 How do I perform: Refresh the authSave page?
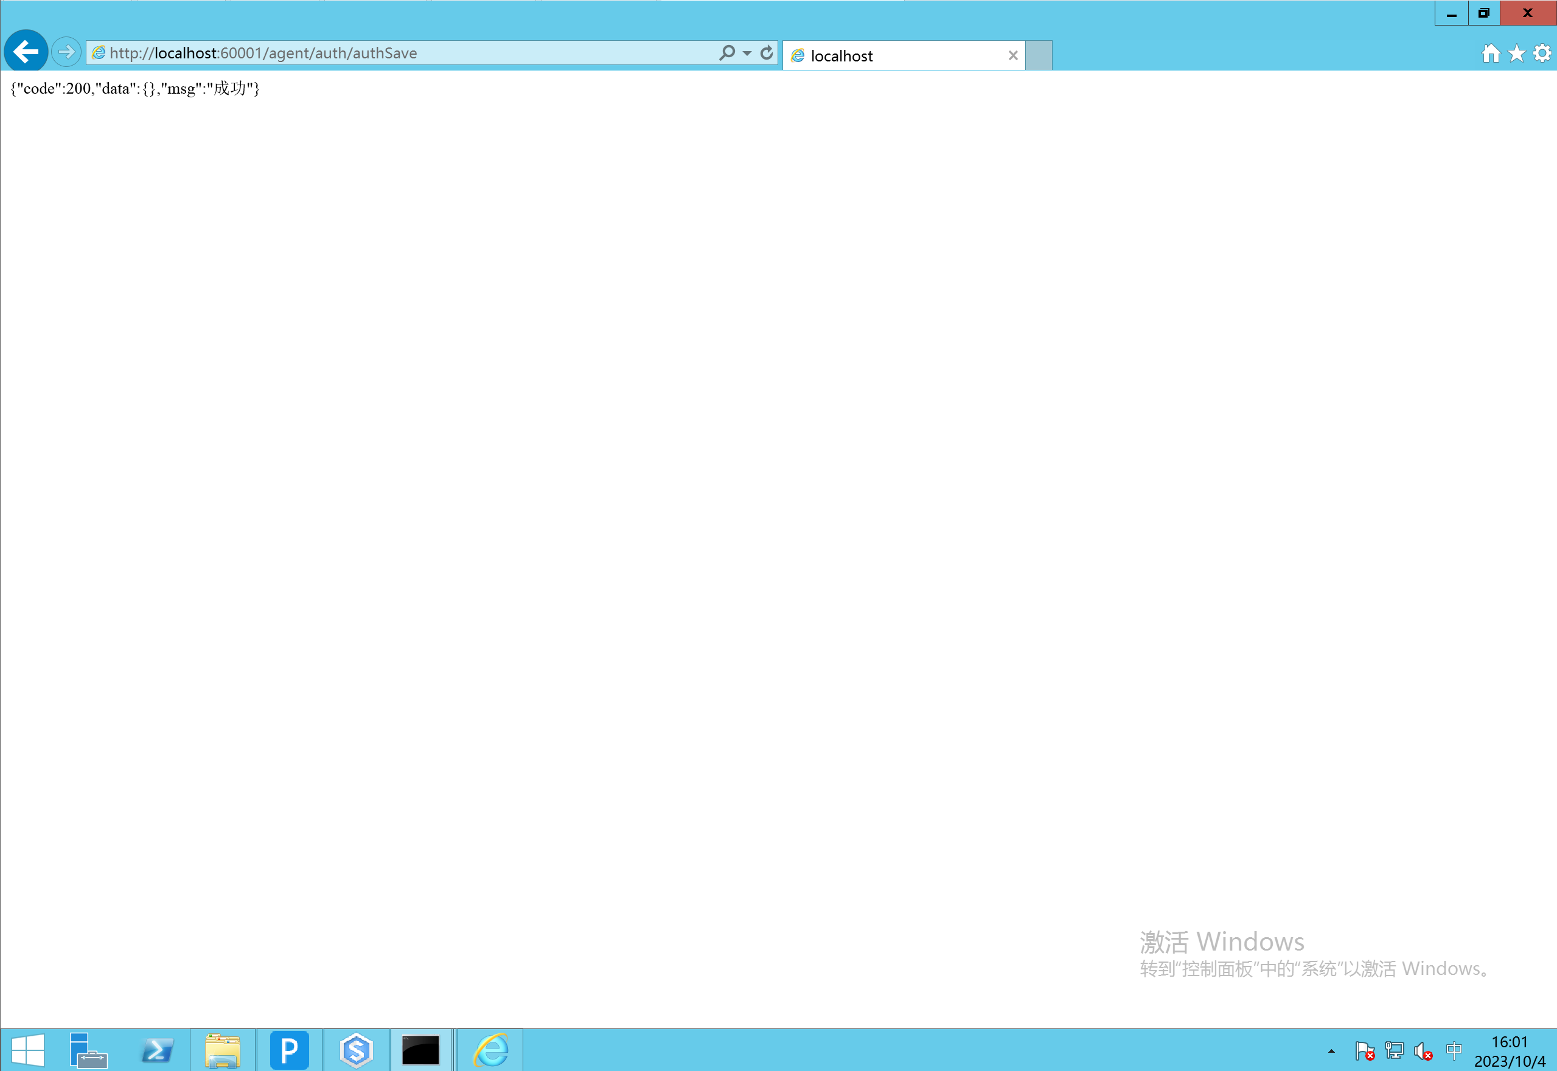click(766, 52)
